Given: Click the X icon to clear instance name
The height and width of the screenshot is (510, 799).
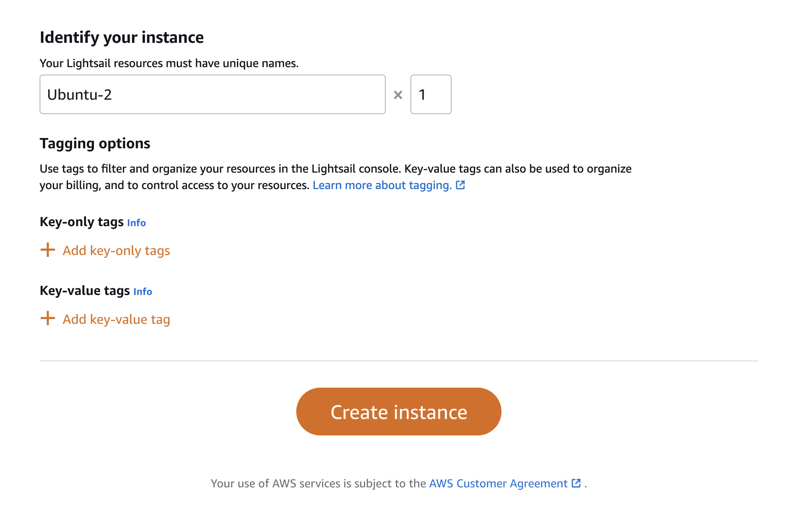Looking at the screenshot, I should (x=398, y=94).
